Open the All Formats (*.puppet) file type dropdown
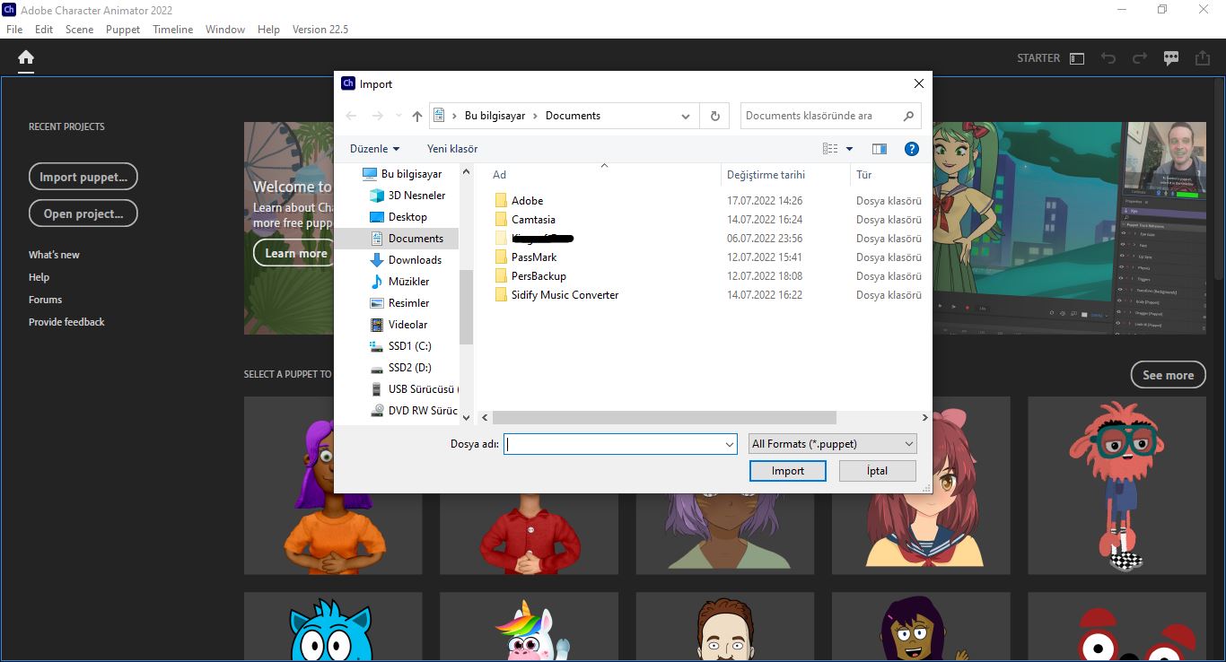Image resolution: width=1226 pixels, height=662 pixels. 833,444
